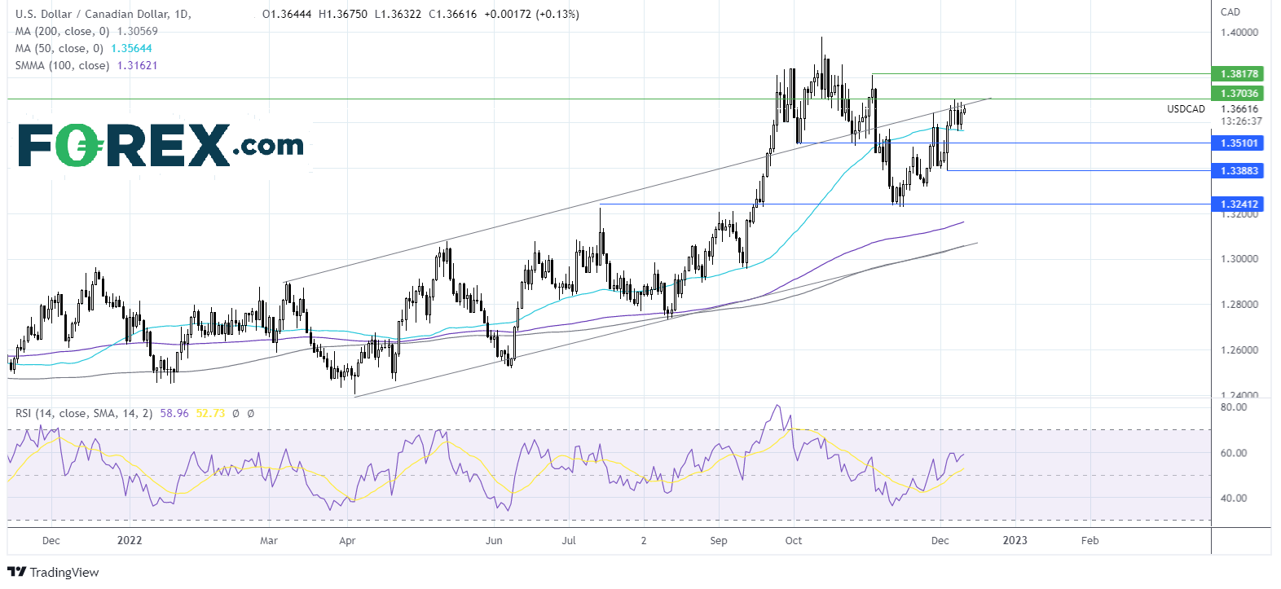Image resolution: width=1281 pixels, height=589 pixels.
Task: Click the RSI axis value 40.00
Action: [x=1233, y=498]
